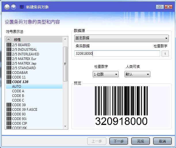
Task: Select CODE 11 in symbology list
Action: (34, 77)
